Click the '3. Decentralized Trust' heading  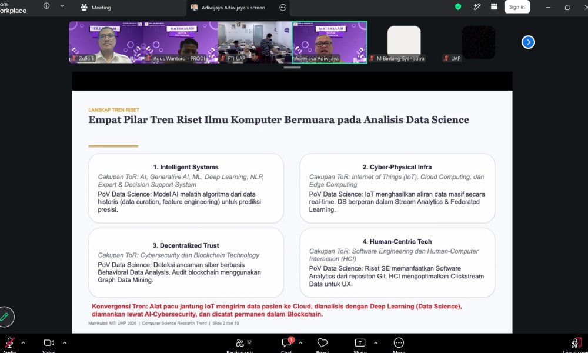pos(186,246)
